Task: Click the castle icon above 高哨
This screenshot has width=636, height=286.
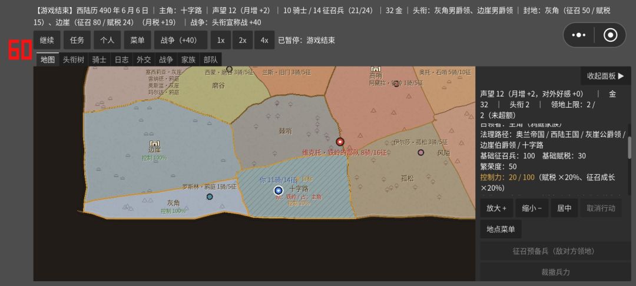Action: 376,69
